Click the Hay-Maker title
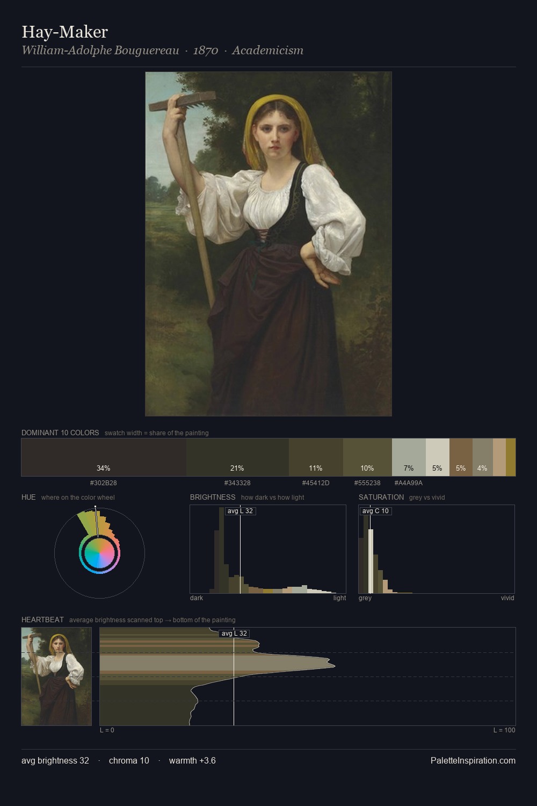 point(64,32)
